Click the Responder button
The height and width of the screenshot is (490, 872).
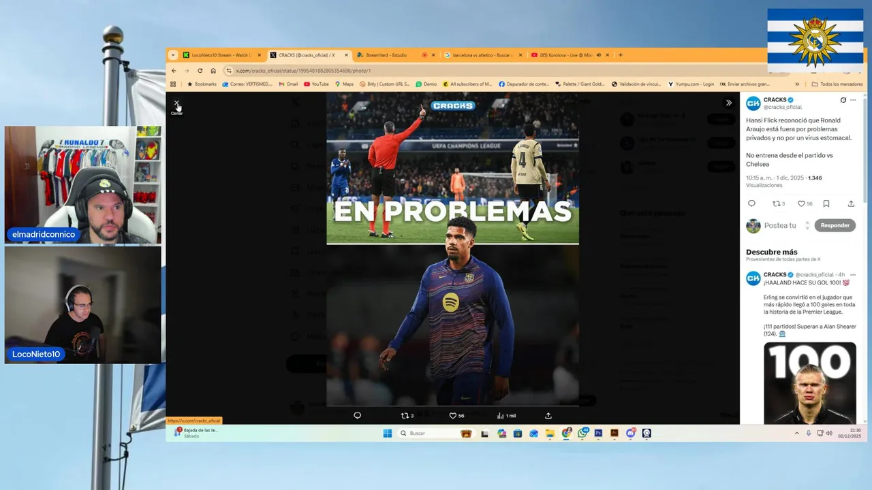[835, 225]
